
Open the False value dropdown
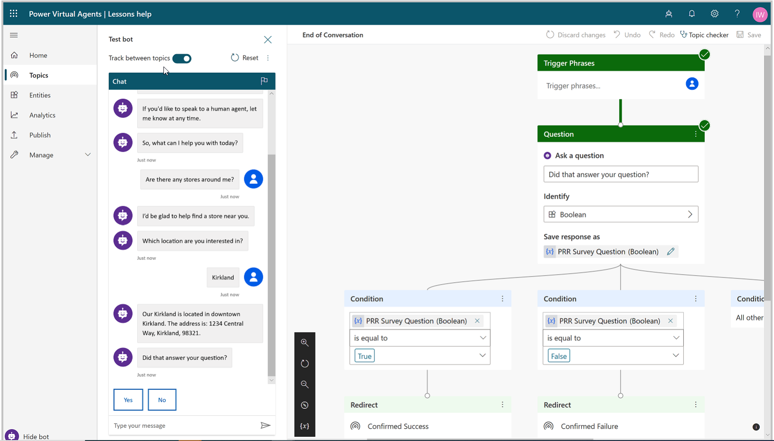(x=613, y=355)
